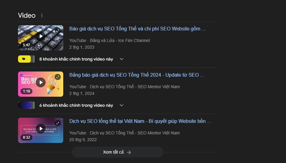
Task: Open link 'Báo giá dịch vụ SEO Tổng Thể'
Action: [x=137, y=29]
